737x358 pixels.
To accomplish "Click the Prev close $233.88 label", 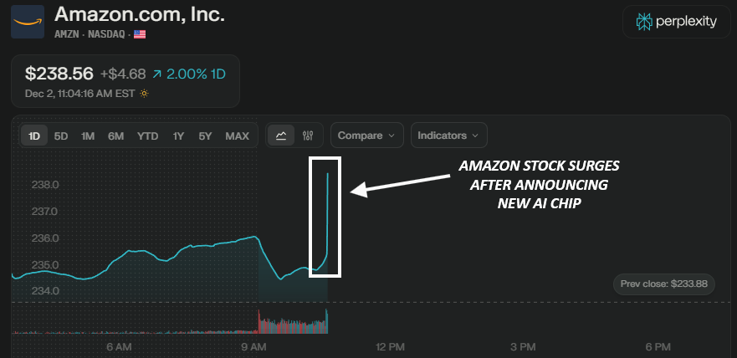I will [664, 284].
